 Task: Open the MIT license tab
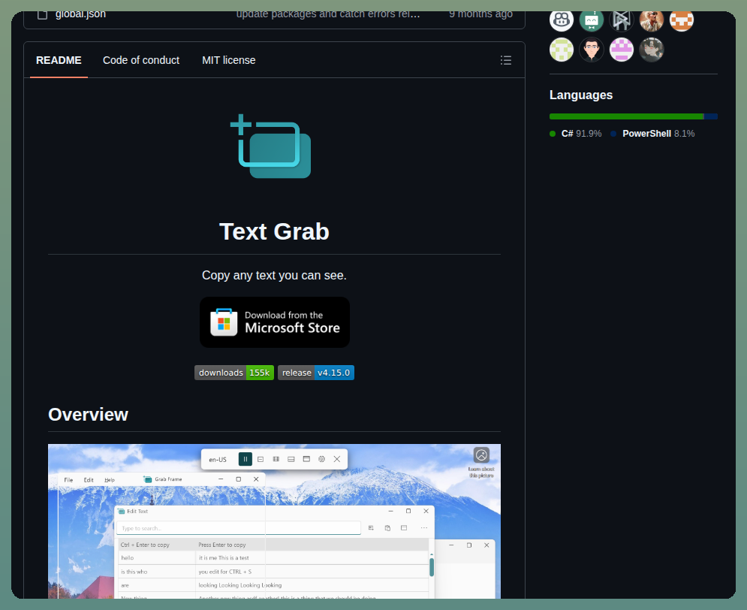pos(229,60)
